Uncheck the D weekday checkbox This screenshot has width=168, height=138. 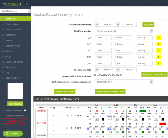coord(121,75)
